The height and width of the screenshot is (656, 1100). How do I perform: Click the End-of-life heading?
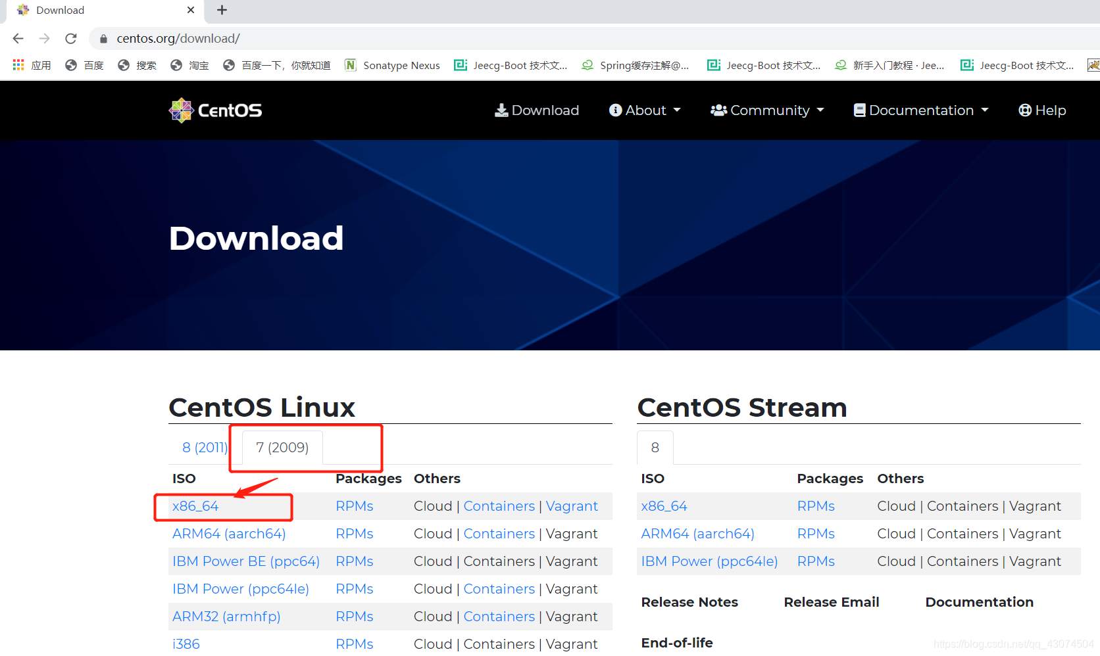pyautogui.click(x=677, y=643)
